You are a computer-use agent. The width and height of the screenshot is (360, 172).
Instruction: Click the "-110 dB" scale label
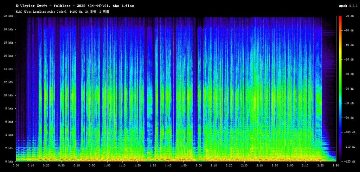[350, 147]
